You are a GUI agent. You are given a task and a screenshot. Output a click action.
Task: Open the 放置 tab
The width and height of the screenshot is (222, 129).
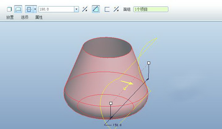click(x=10, y=18)
